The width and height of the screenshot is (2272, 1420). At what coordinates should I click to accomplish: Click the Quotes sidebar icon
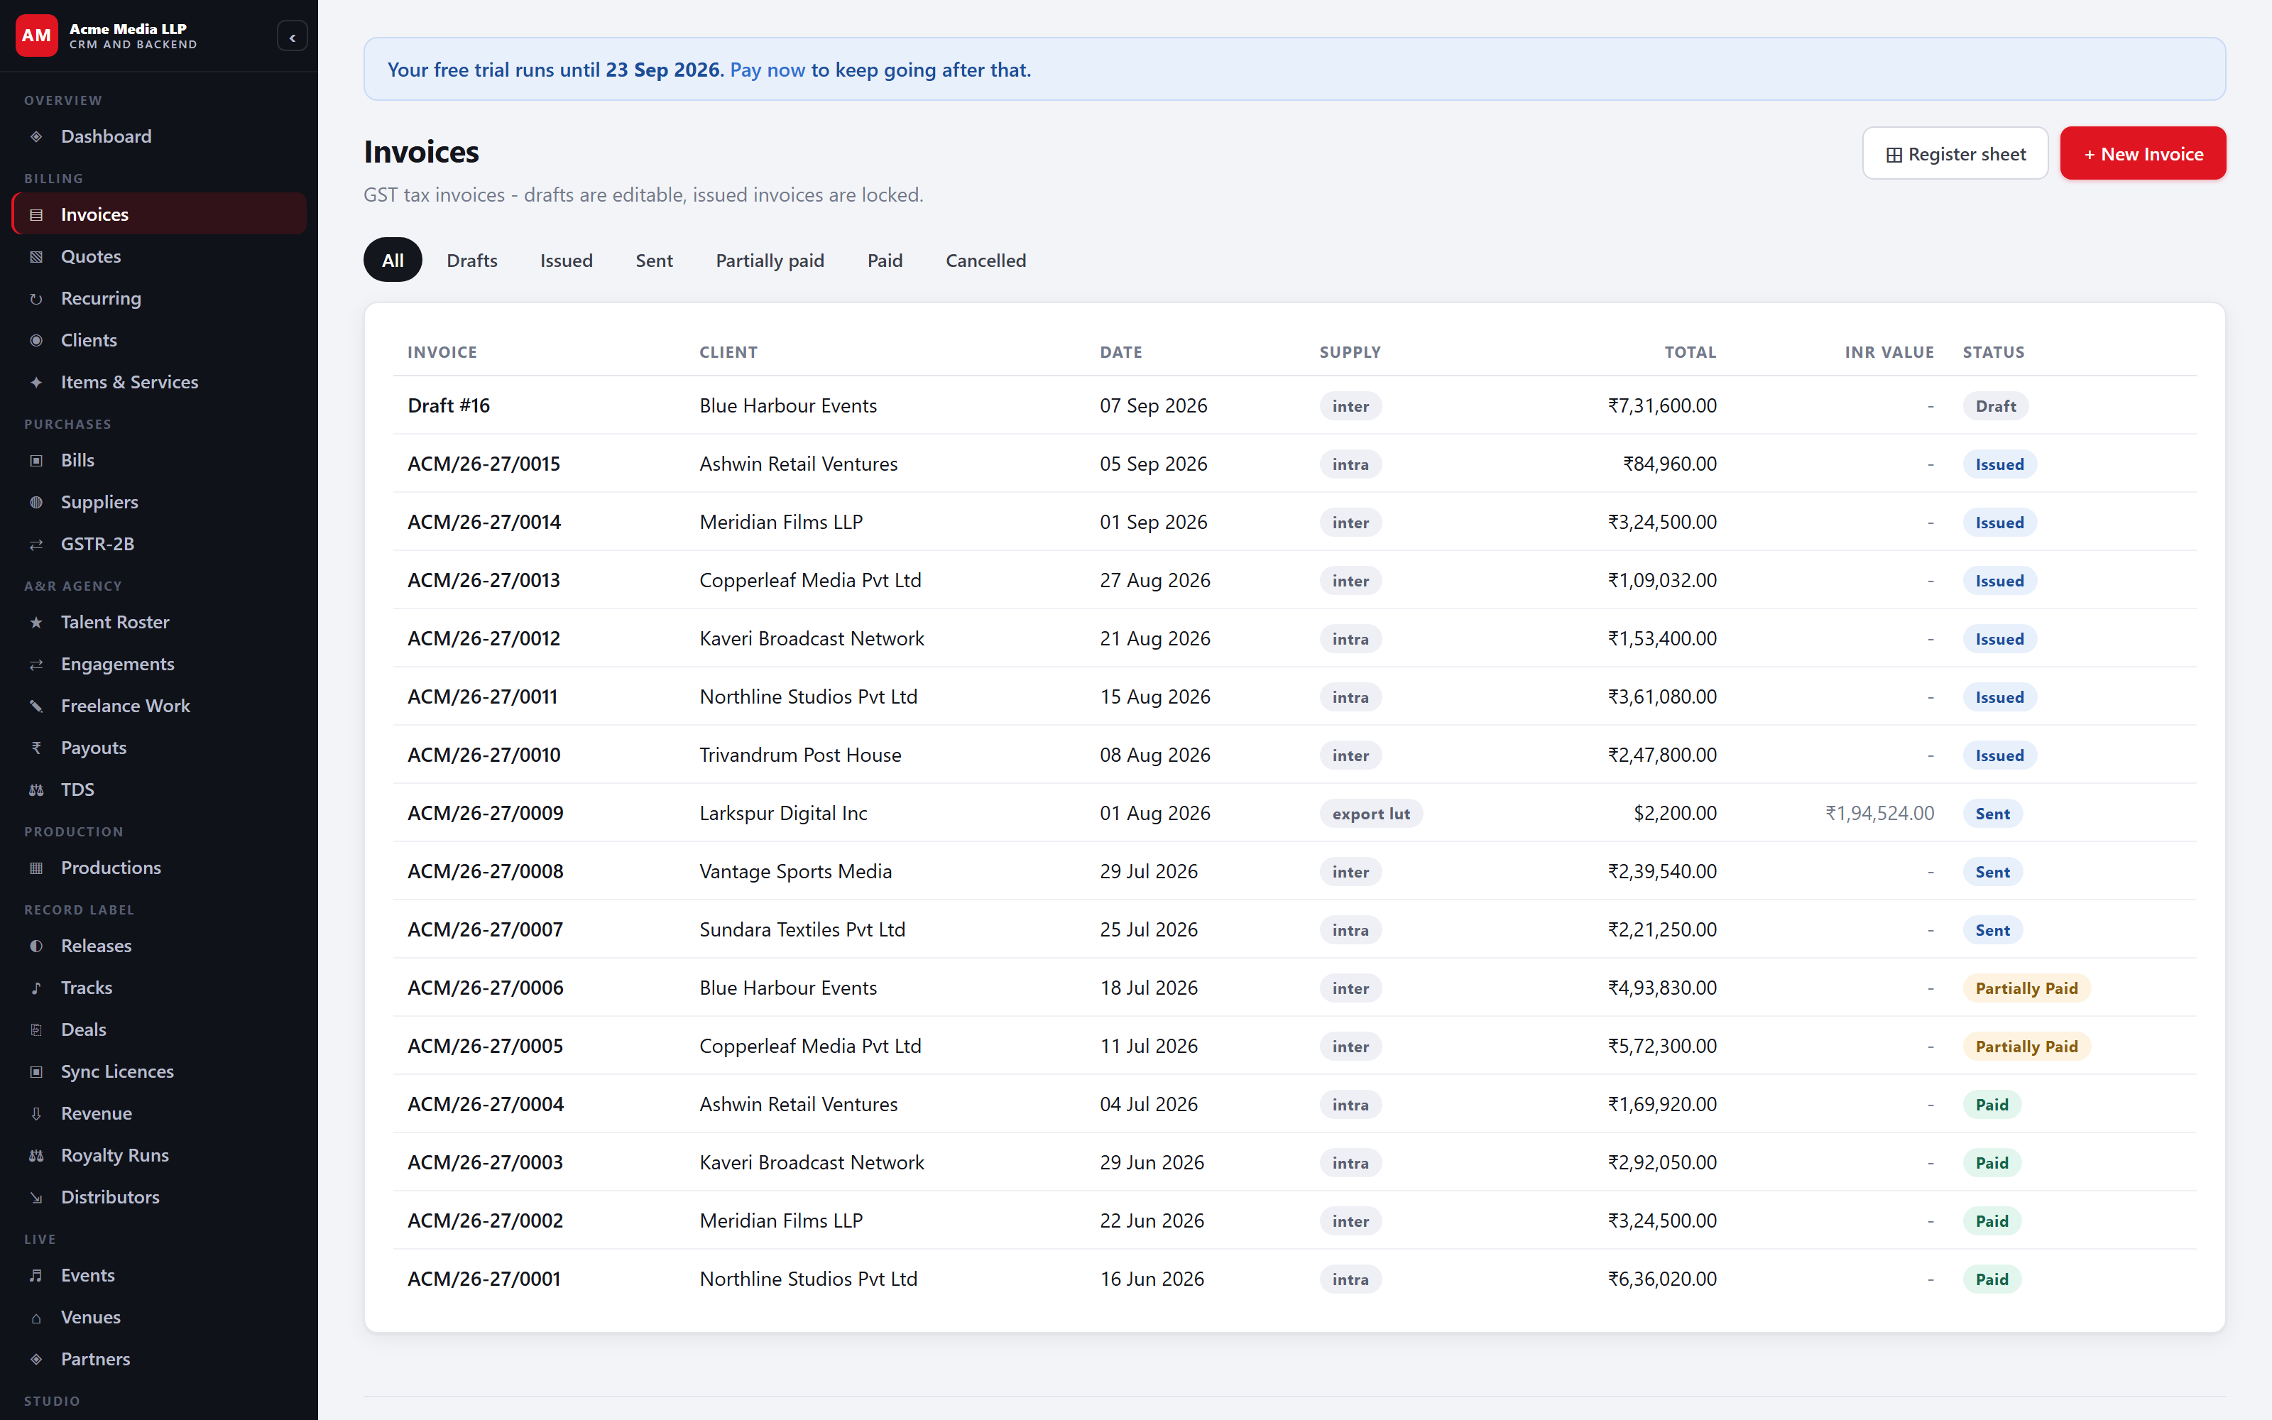[x=35, y=257]
